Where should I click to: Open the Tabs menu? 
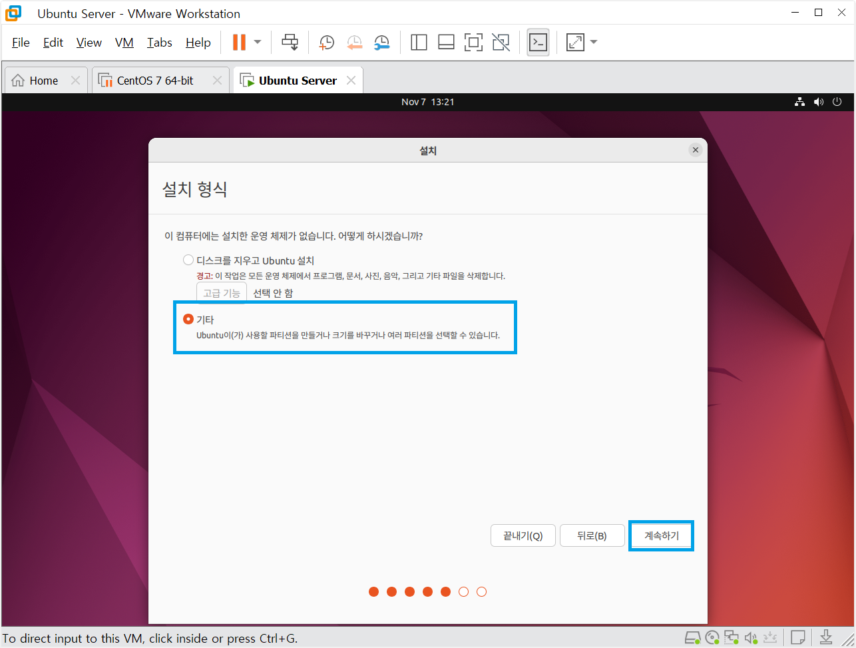tap(160, 43)
